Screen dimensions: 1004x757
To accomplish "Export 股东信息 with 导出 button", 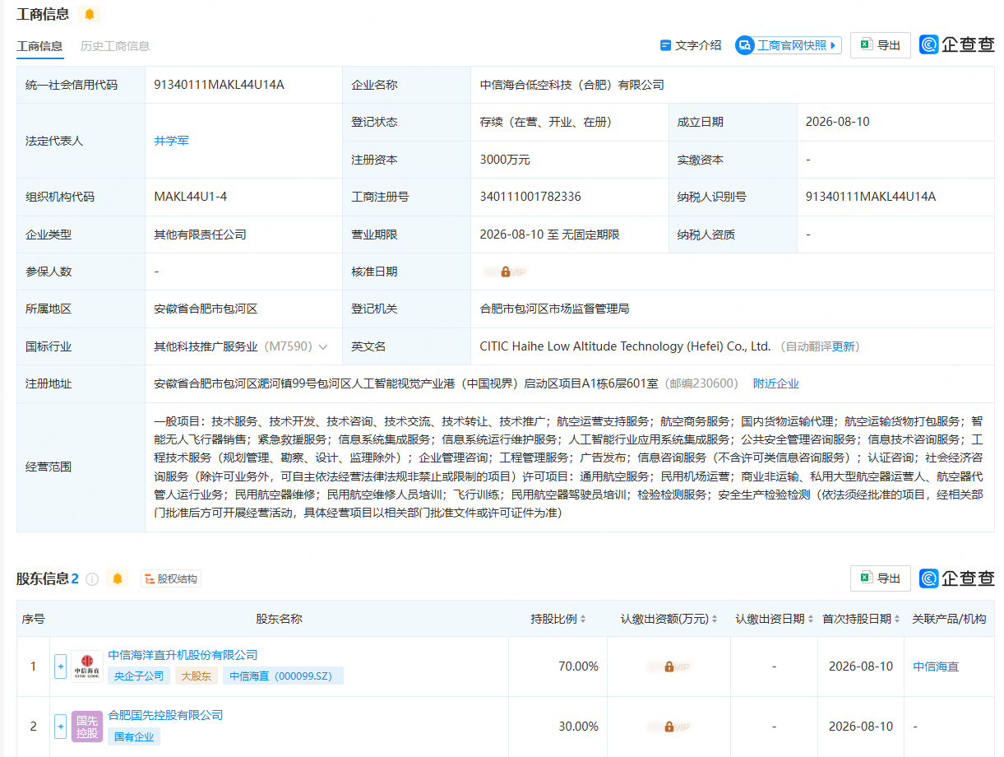I will click(880, 578).
